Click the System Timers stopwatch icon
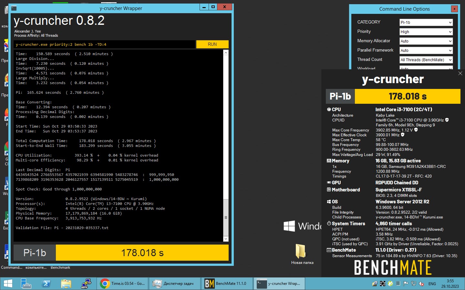Screen dimensions: 465x290 329,223
